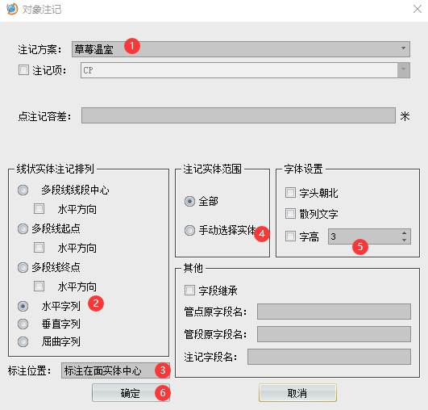
Task: Open the 注记方案 dropdown showing 草莓温室
Action: [x=241, y=49]
